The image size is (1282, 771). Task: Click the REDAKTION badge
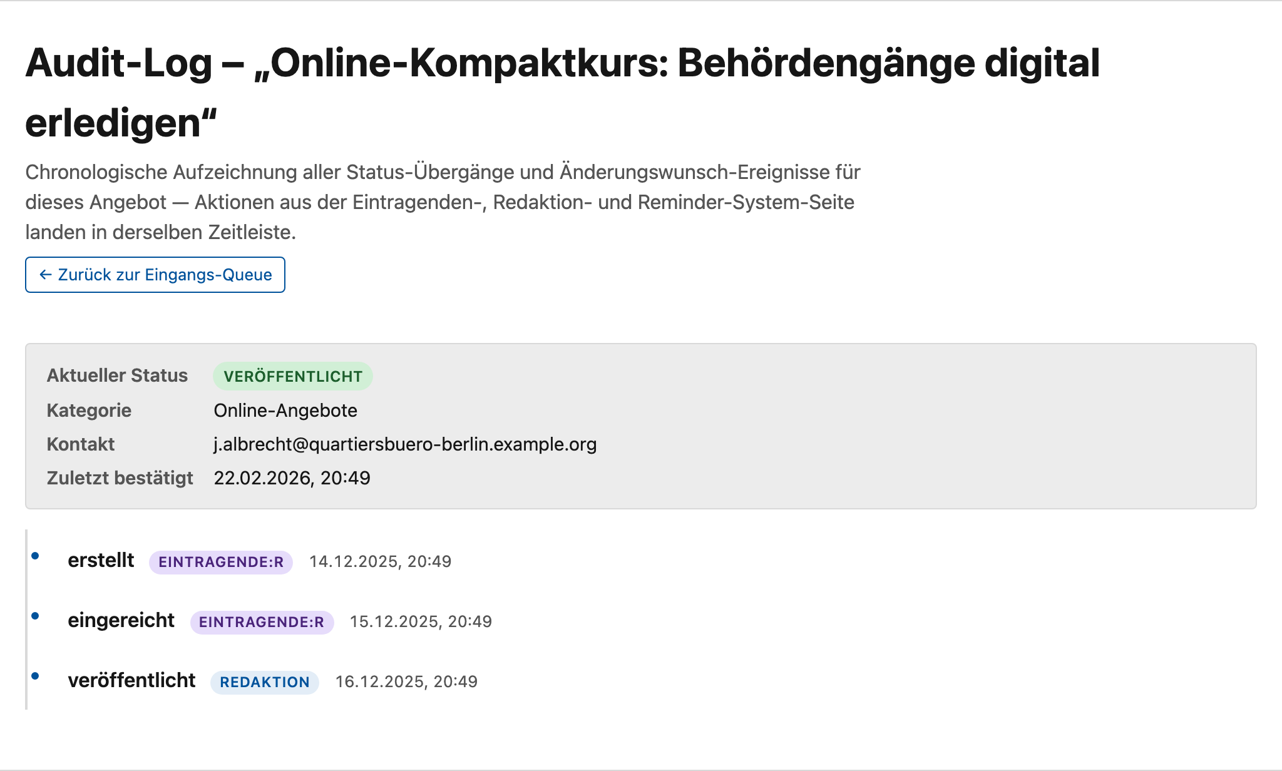click(x=265, y=682)
